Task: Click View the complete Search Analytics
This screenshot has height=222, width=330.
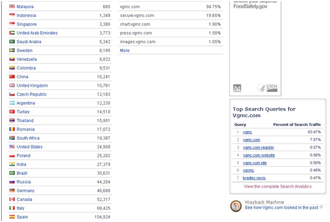Action: [278, 186]
